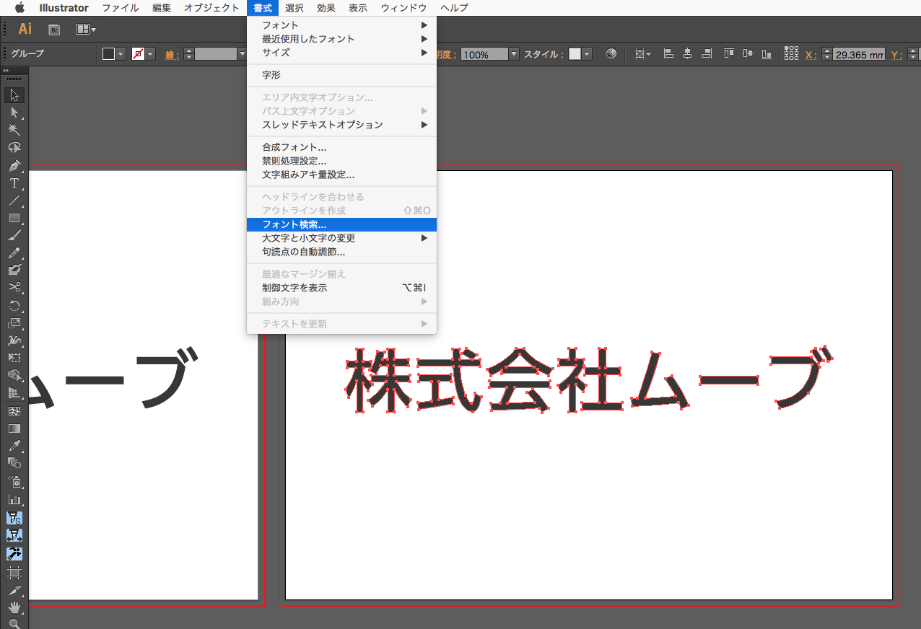Viewport: 921px width, 629px height.
Task: Select the Scissors tool
Action: tap(14, 288)
